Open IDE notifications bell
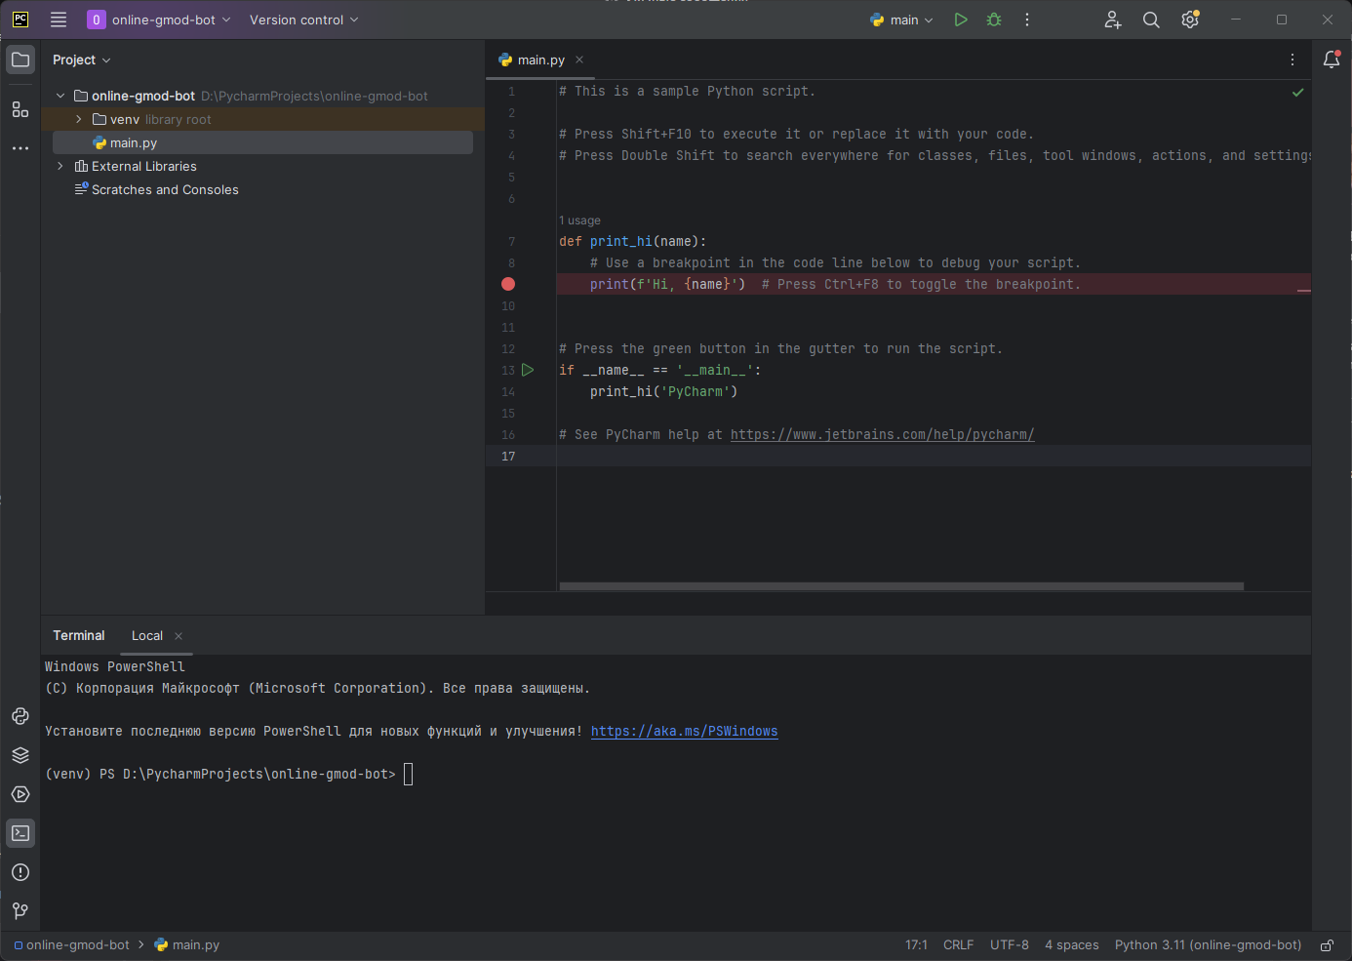Image resolution: width=1352 pixels, height=961 pixels. [1332, 60]
